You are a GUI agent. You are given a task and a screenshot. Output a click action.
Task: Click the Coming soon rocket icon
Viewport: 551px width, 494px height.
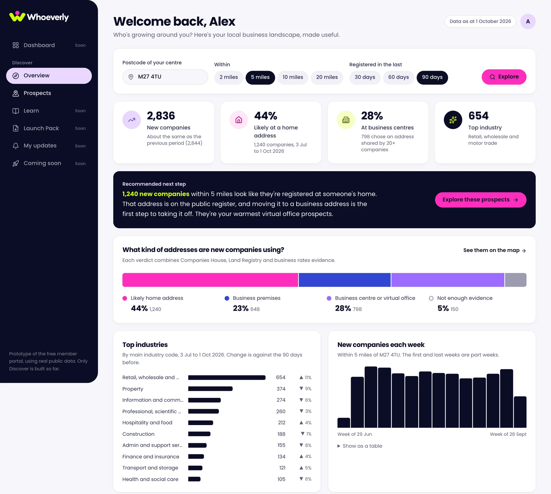pyautogui.click(x=16, y=164)
